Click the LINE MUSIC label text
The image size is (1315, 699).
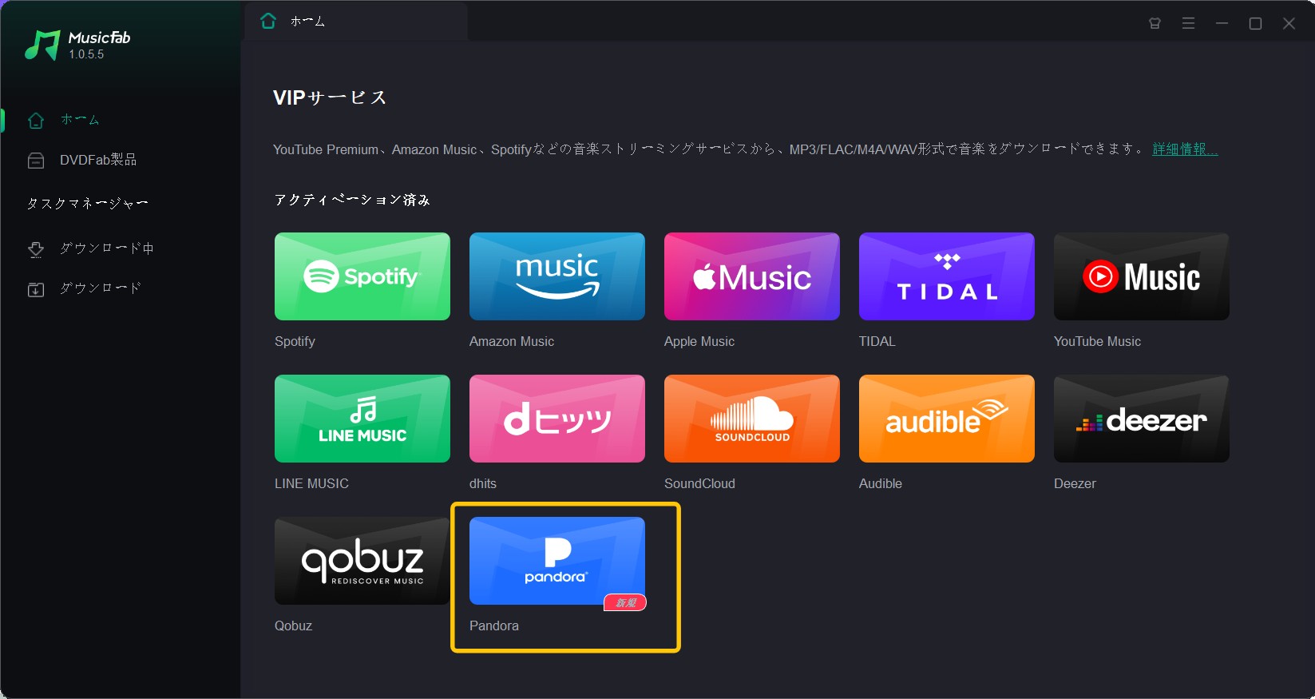tap(311, 483)
